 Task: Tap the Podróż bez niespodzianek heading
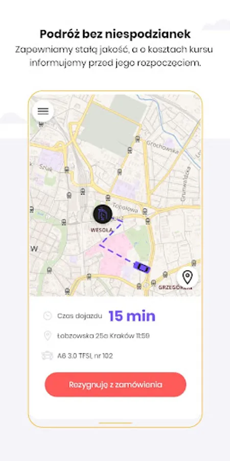click(x=116, y=34)
